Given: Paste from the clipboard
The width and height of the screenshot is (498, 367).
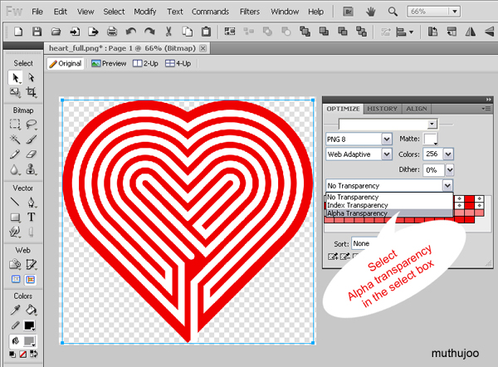Looking at the screenshot, I should [x=206, y=32].
